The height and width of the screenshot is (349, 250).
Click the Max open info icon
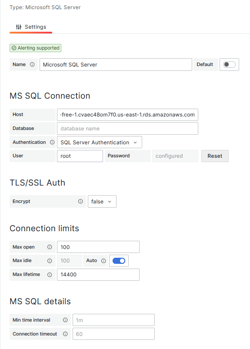(50, 247)
